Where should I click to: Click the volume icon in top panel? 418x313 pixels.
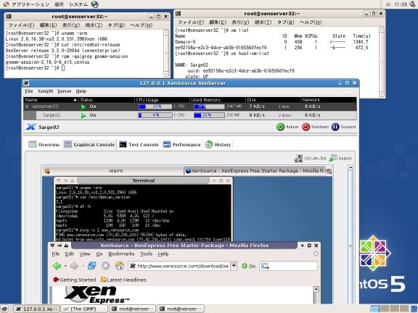coord(412,4)
